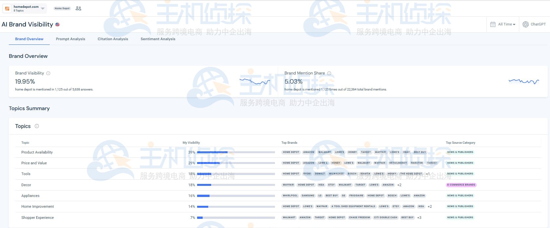The image size is (550, 228).
Task: Expand the +2 more brands in Home Improvement row
Action: (x=430, y=206)
